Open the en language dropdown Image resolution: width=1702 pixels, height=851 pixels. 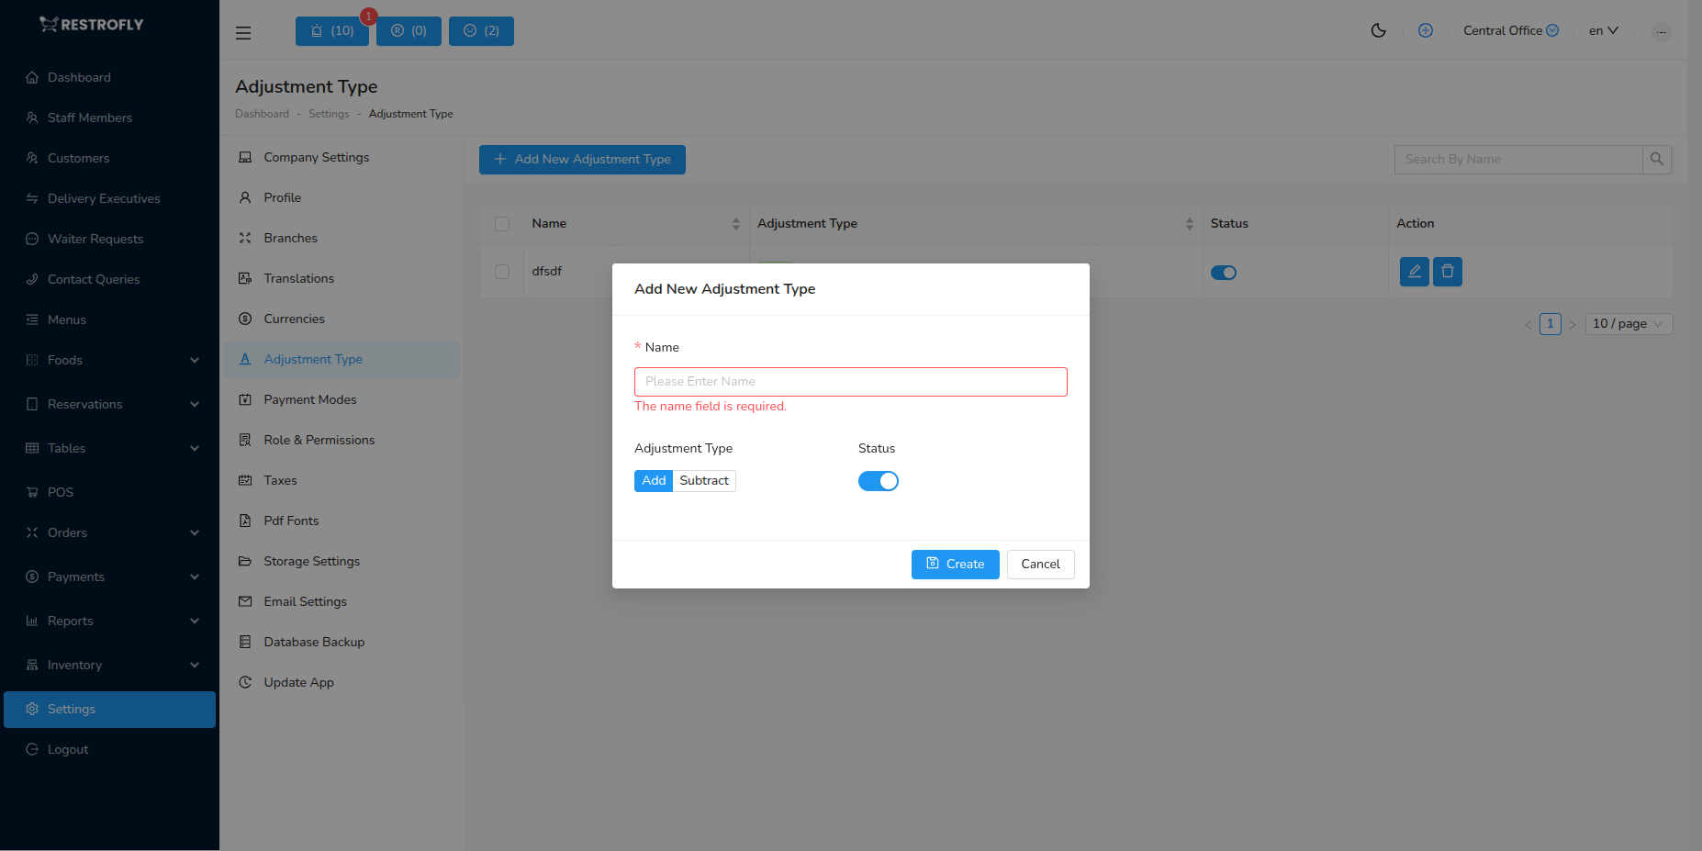tap(1603, 30)
